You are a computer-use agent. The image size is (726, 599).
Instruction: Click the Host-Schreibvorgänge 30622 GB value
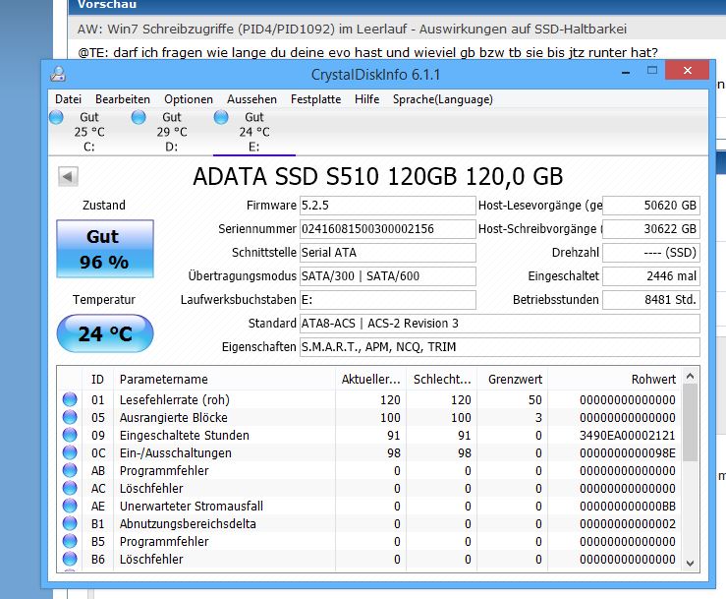coord(651,229)
